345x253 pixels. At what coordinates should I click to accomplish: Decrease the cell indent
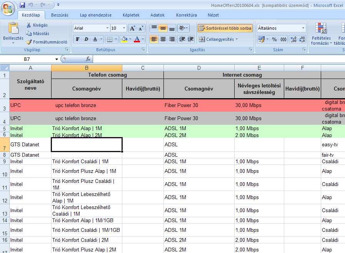182,39
